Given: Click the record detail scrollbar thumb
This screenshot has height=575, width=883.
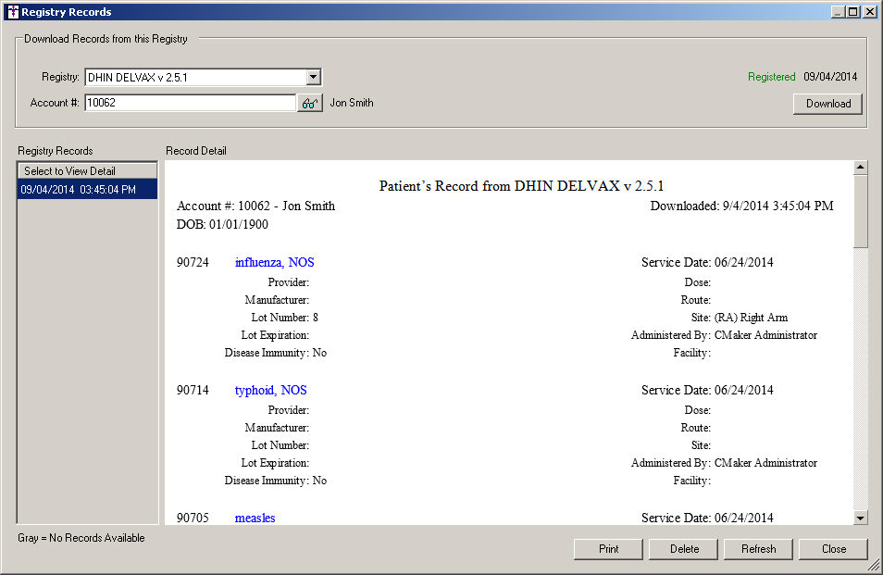Looking at the screenshot, I should coord(861,210).
